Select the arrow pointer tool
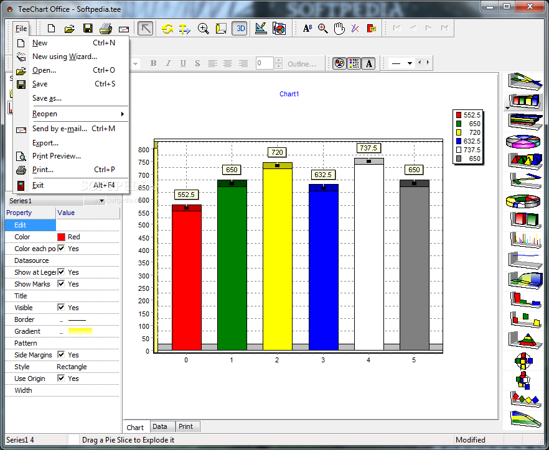549x450 pixels. pyautogui.click(x=145, y=29)
